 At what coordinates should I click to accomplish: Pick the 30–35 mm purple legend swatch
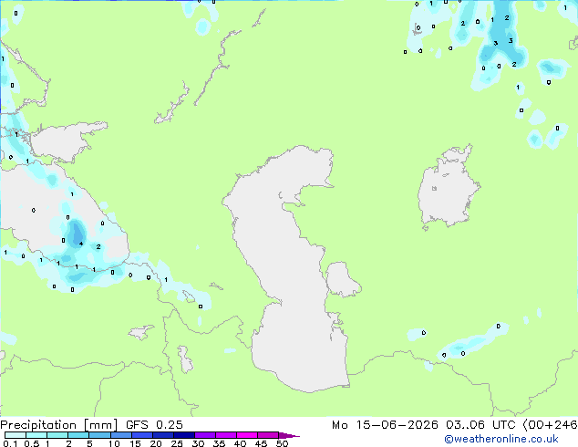(x=204, y=435)
